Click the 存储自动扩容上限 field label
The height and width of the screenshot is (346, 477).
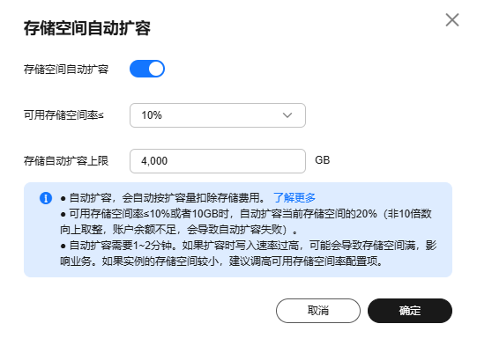[66, 161]
